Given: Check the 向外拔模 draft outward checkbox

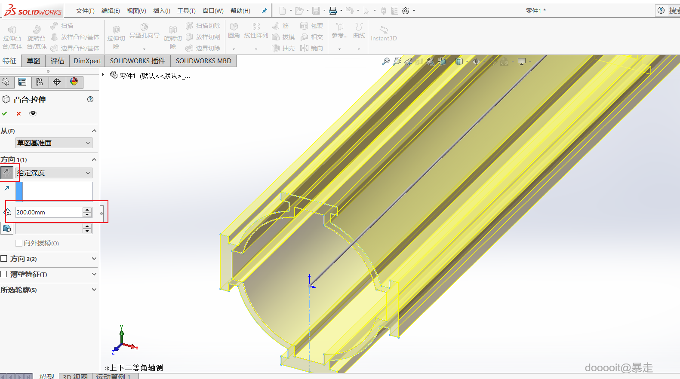Looking at the screenshot, I should click(x=19, y=243).
